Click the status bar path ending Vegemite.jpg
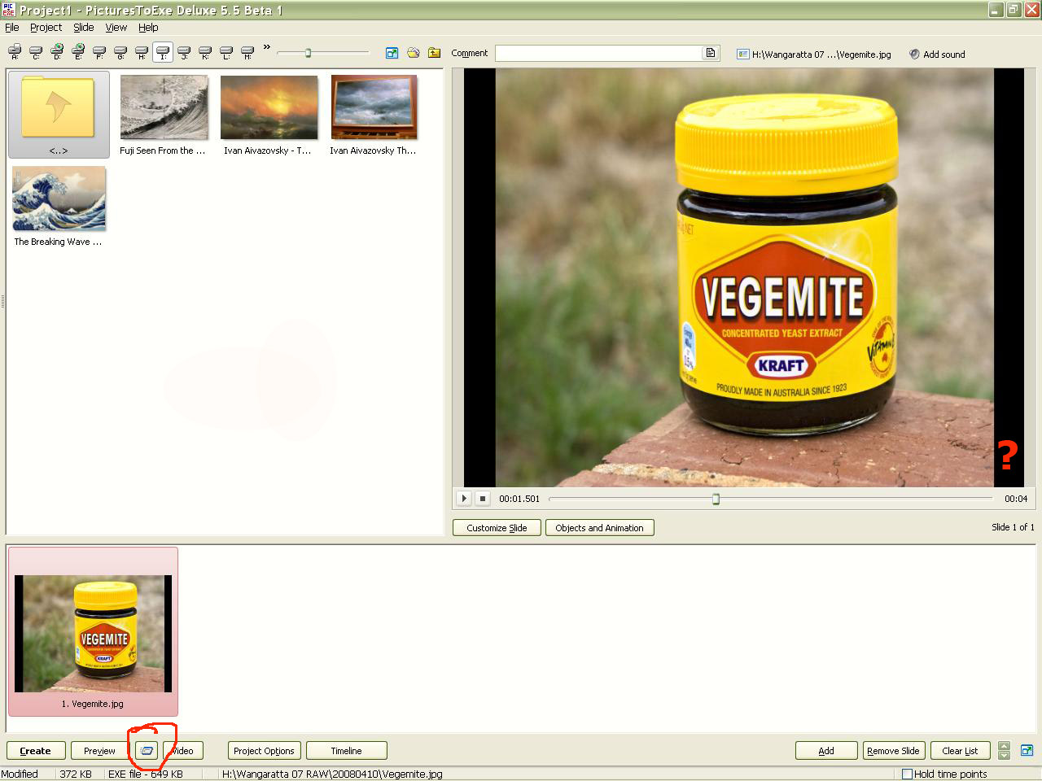The height and width of the screenshot is (781, 1042). (332, 774)
